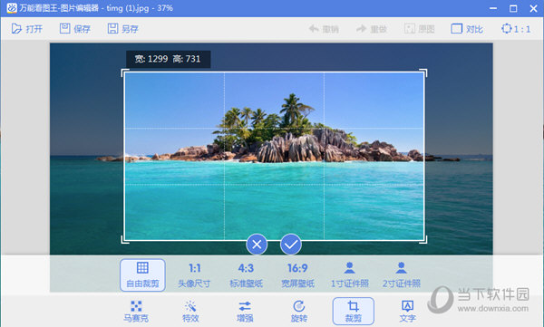Select 16:9 宽屏壁纸 crop ratio

(x=297, y=275)
